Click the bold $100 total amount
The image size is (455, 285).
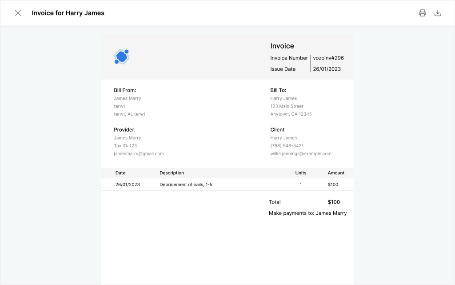point(334,202)
